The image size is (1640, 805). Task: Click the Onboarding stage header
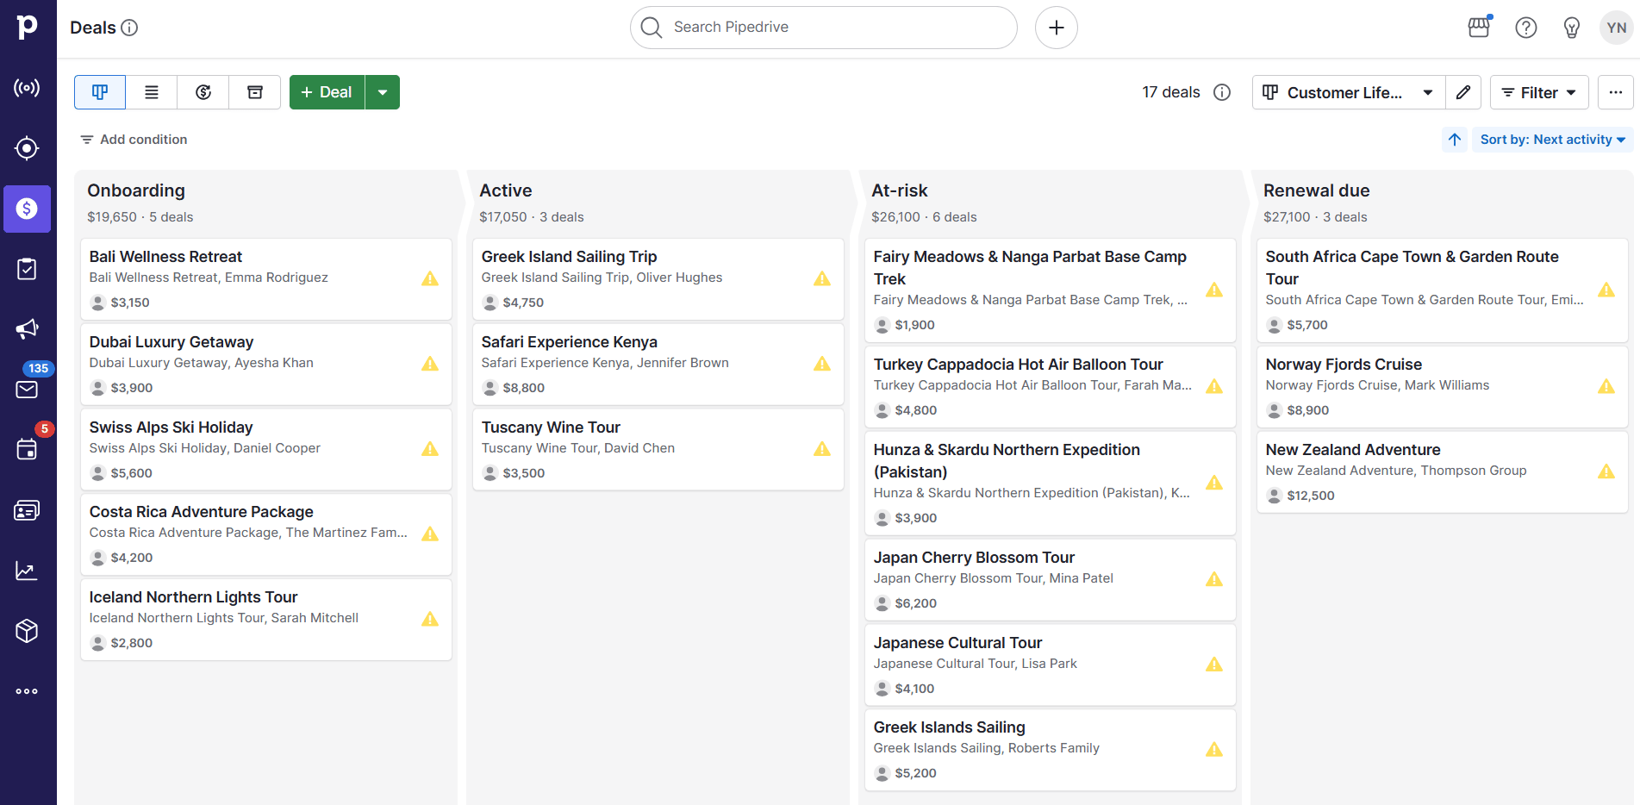[x=136, y=190]
